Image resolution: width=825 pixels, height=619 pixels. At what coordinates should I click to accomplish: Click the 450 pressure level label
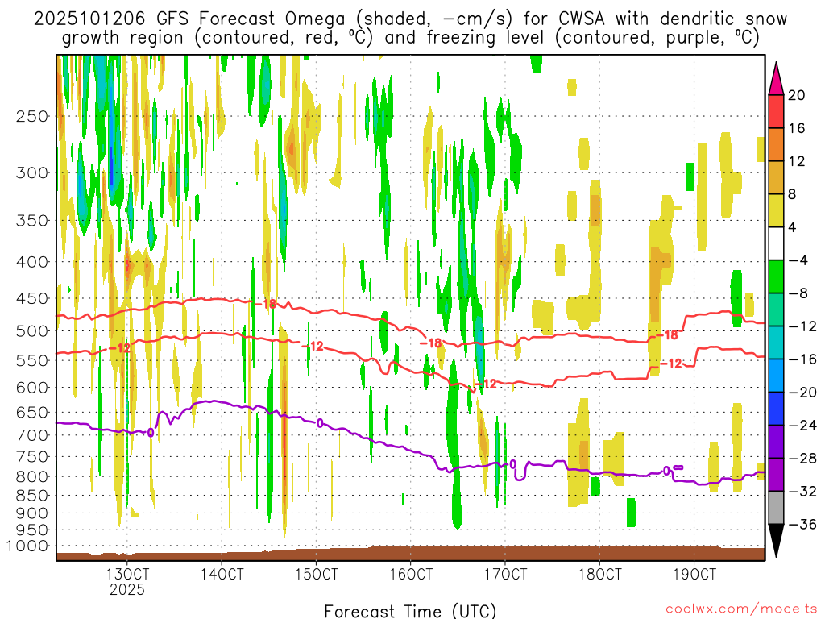pos(32,298)
